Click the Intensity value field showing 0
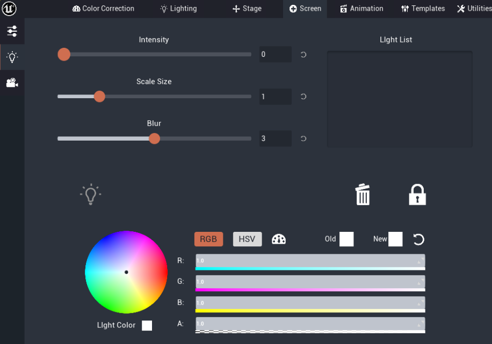 275,55
